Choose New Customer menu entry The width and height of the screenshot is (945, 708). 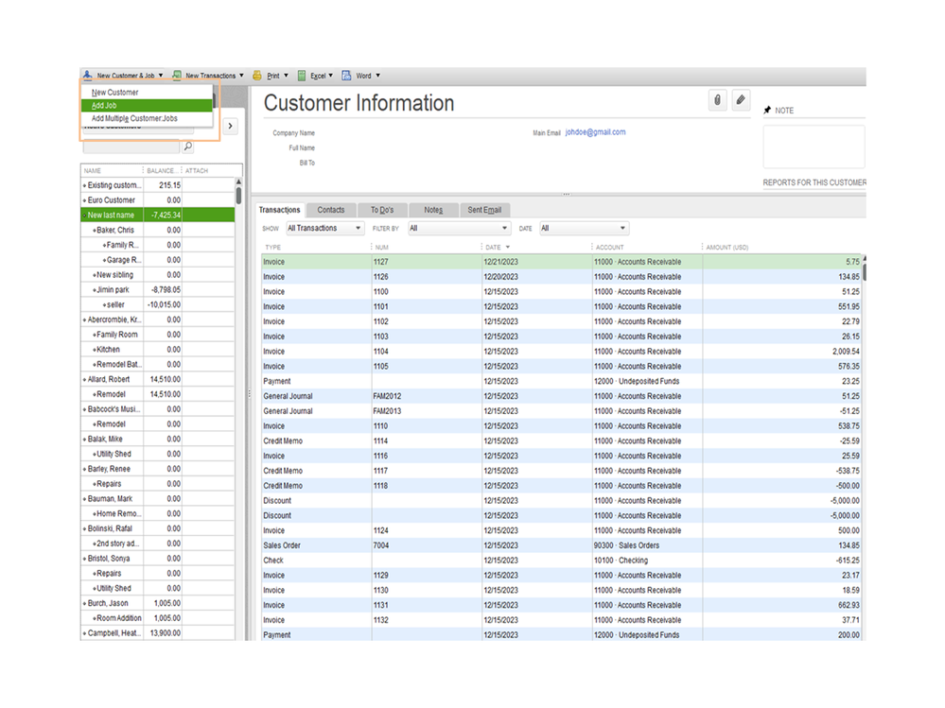tap(115, 93)
